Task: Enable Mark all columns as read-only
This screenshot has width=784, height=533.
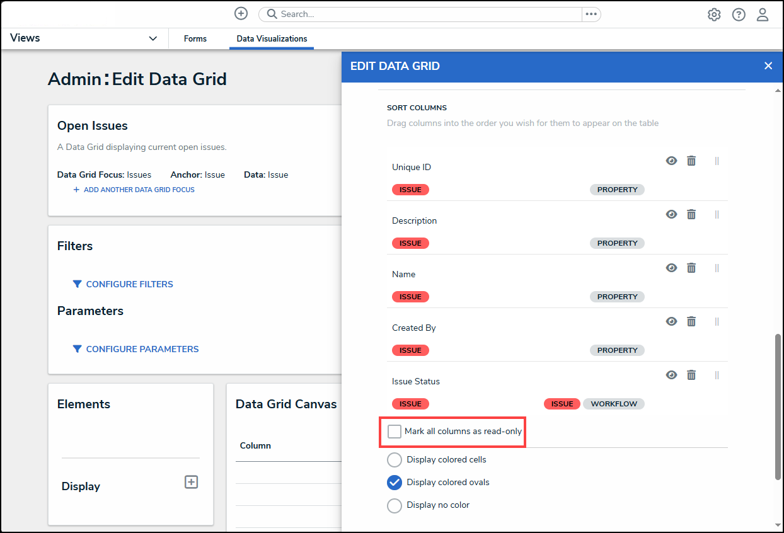Action: coord(395,432)
